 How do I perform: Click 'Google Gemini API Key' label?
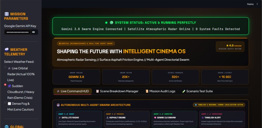click(x=20, y=26)
